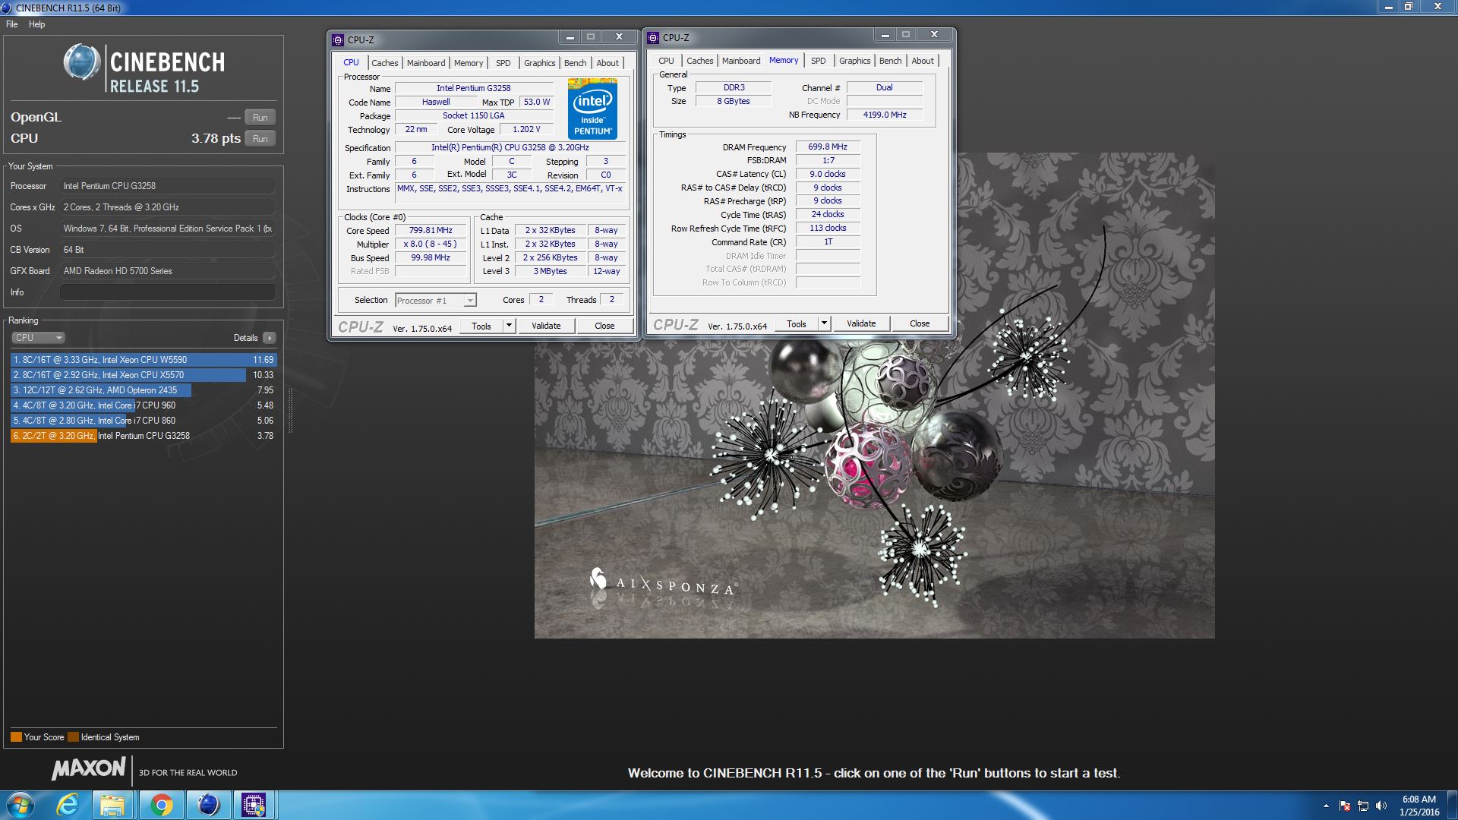Click Close button in right CPU-Z window
This screenshot has height=820, width=1458.
[920, 323]
